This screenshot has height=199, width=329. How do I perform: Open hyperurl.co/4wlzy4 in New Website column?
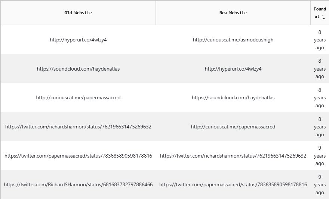pyautogui.click(x=233, y=69)
